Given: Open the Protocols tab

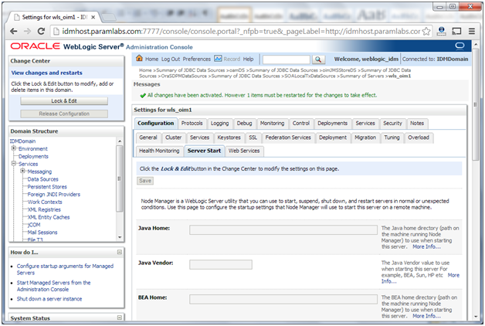Looking at the screenshot, I should [x=192, y=123].
